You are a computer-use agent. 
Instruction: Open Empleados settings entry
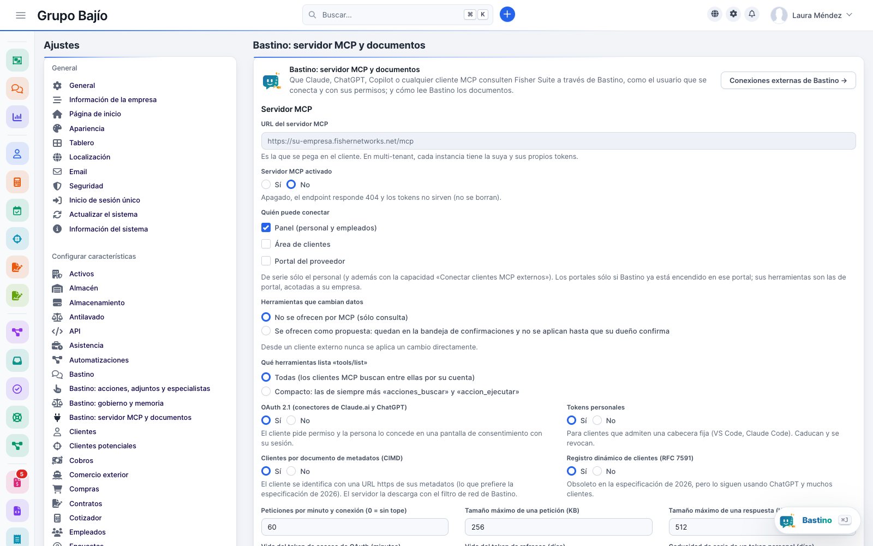click(87, 532)
